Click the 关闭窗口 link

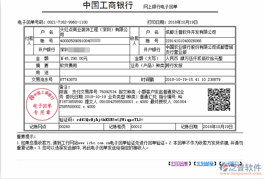point(230,164)
